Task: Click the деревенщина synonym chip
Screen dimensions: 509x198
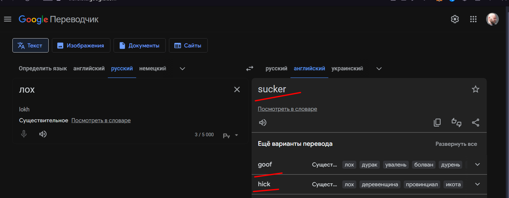Action: [x=380, y=185]
